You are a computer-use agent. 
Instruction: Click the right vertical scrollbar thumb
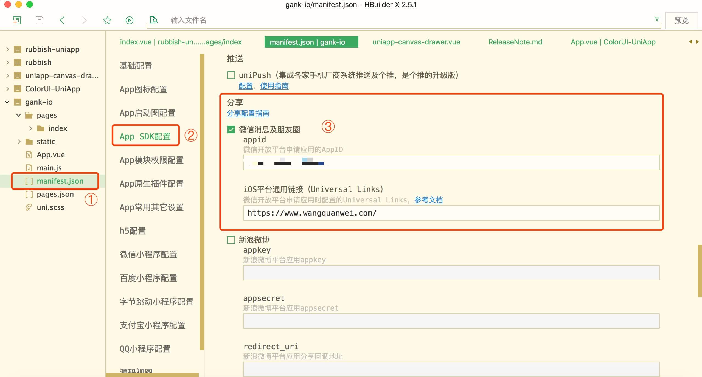point(700,271)
